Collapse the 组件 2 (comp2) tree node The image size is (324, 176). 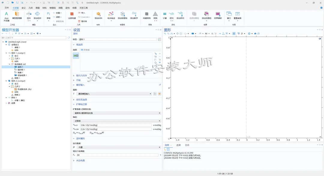[6, 81]
